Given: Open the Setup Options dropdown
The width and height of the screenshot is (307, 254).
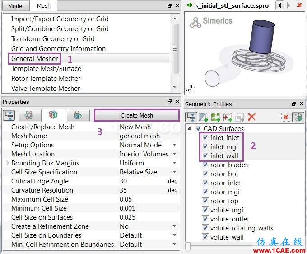Looking at the screenshot, I should [174, 145].
